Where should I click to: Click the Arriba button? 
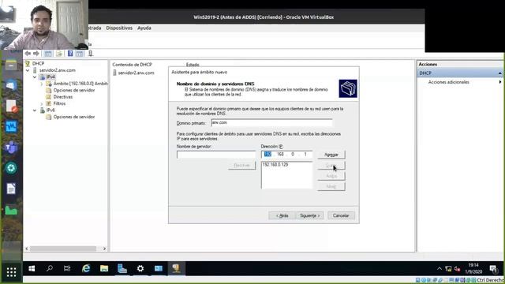coord(331,176)
